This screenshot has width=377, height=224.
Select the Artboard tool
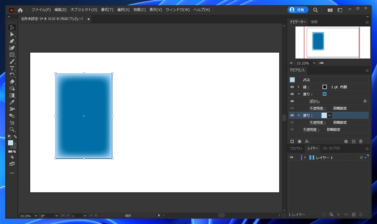(12, 123)
